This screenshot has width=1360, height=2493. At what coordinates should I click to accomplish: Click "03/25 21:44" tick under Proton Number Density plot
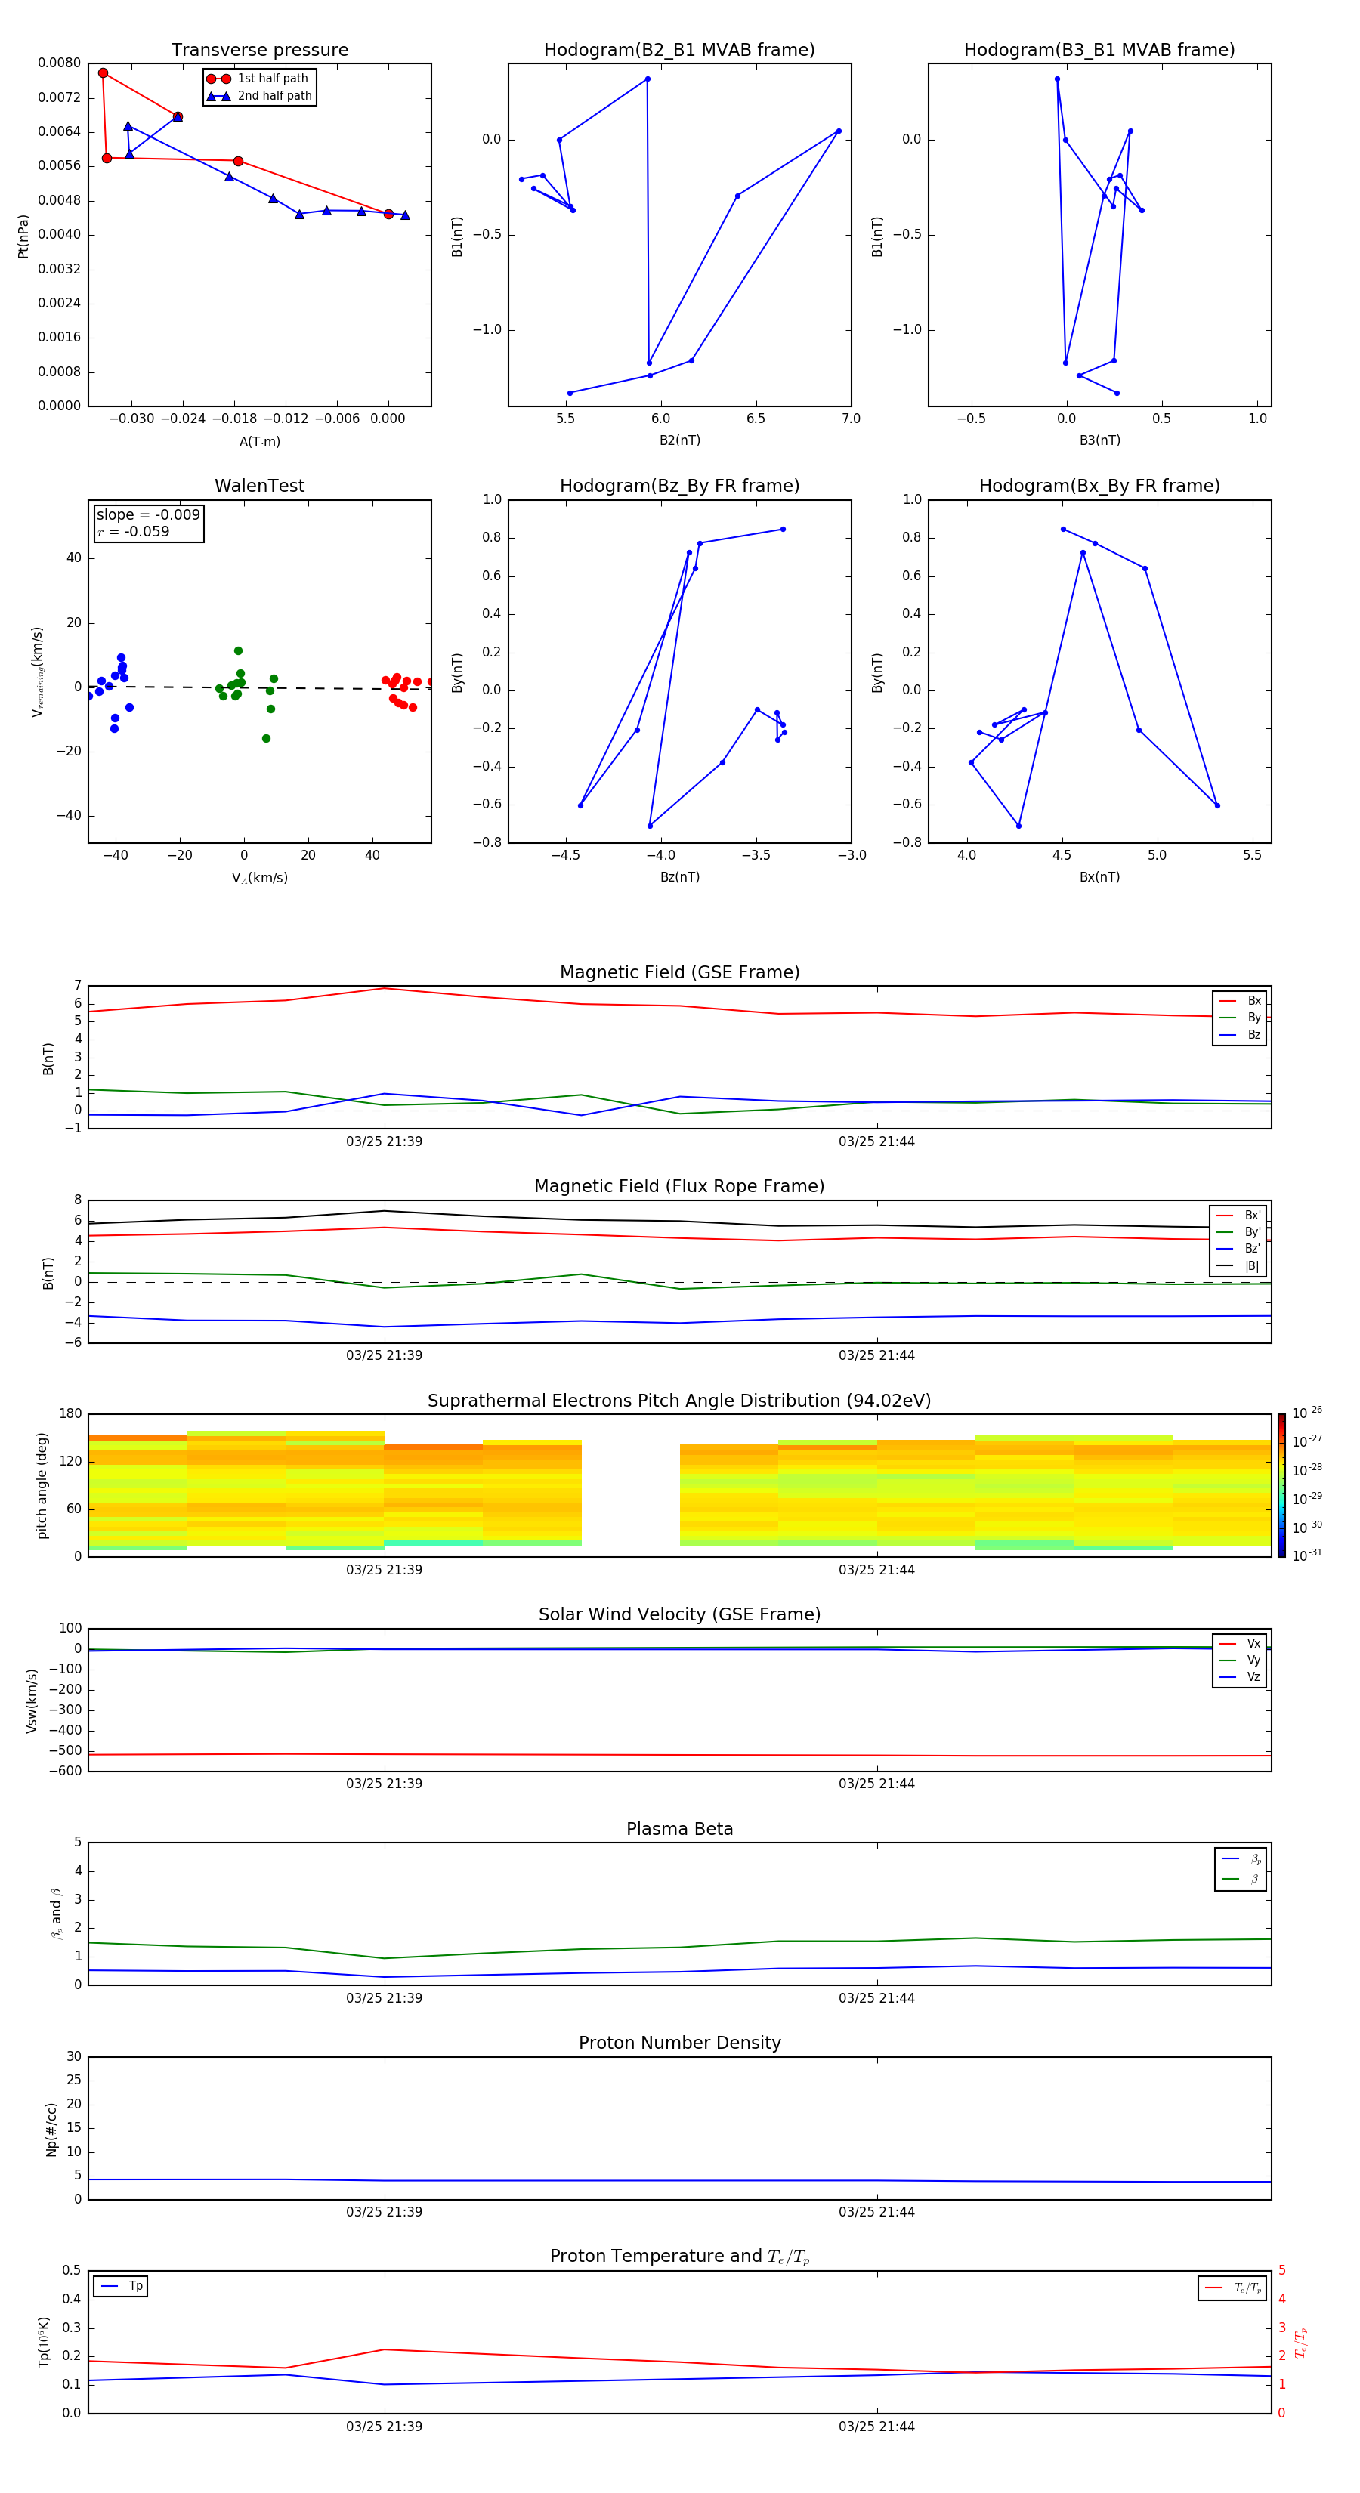(876, 2211)
